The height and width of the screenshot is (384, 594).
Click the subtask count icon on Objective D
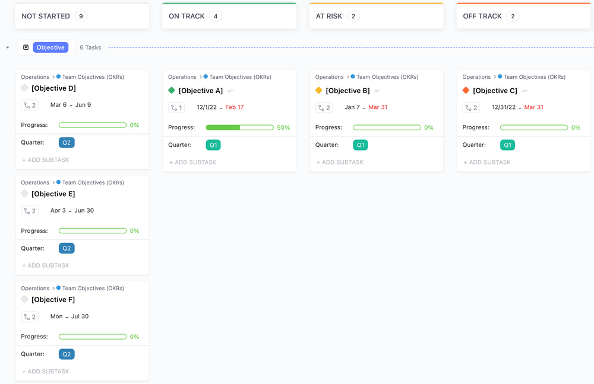[x=30, y=105]
